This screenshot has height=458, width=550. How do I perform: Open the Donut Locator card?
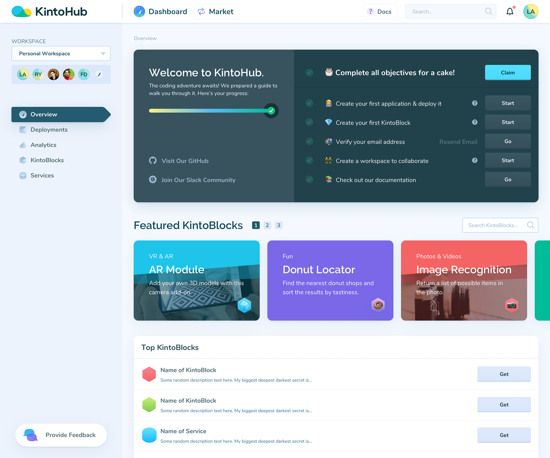point(330,281)
